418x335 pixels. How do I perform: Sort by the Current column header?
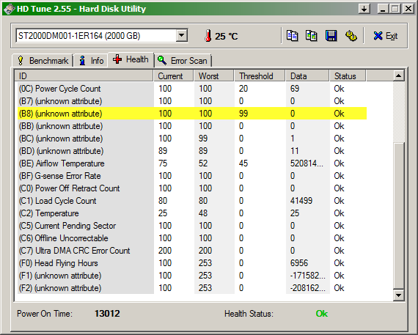pos(174,76)
